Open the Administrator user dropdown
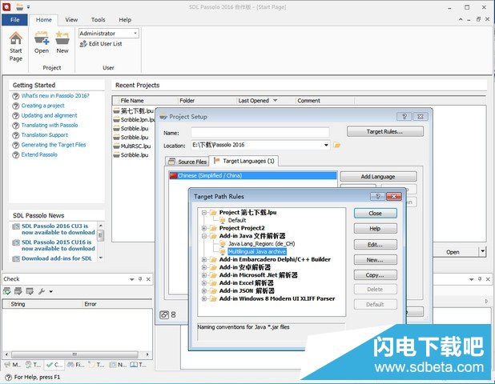Screen dimensions: 495x384 135,33
